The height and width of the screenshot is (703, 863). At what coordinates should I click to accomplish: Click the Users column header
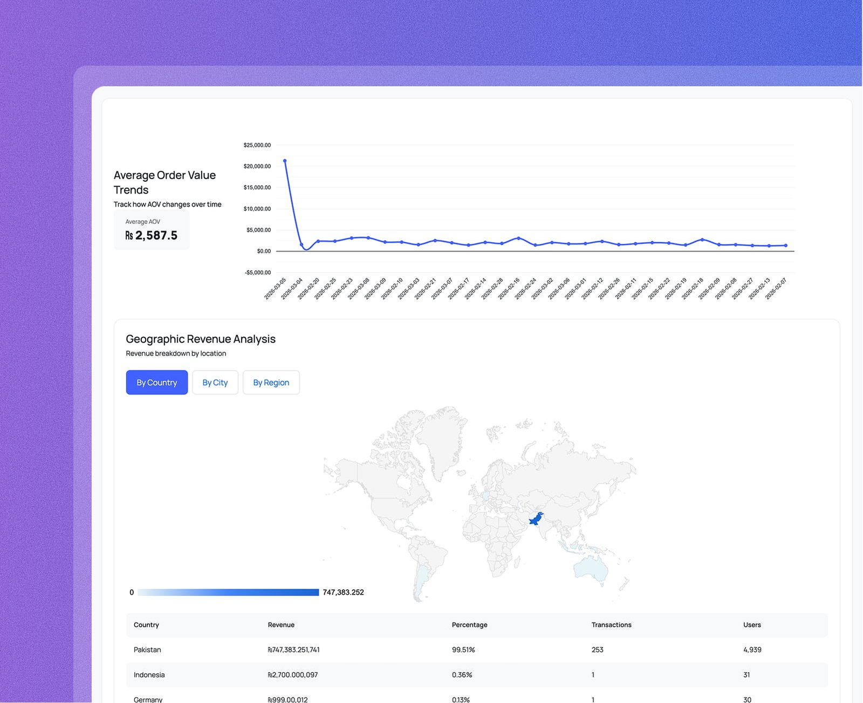click(x=752, y=625)
